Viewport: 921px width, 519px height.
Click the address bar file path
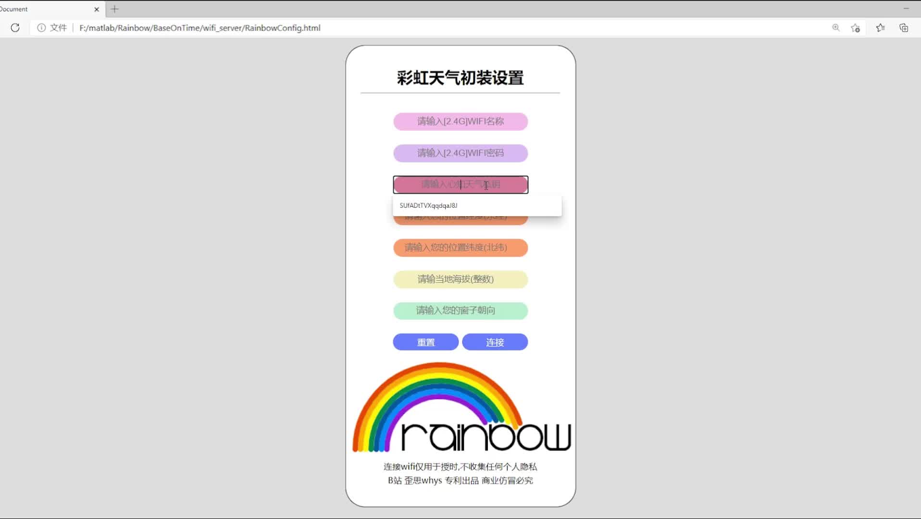pos(200,28)
